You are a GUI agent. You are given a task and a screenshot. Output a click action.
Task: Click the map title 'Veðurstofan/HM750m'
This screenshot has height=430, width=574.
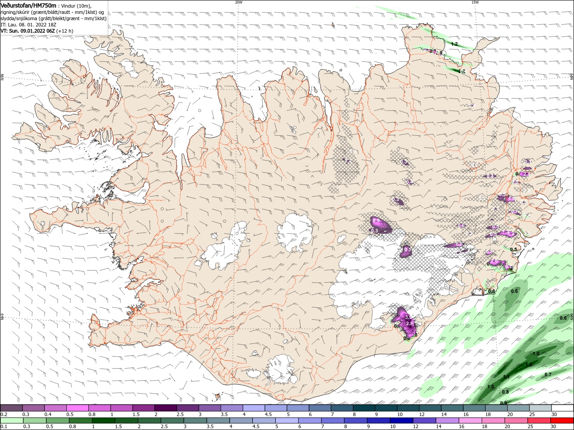coord(28,5)
